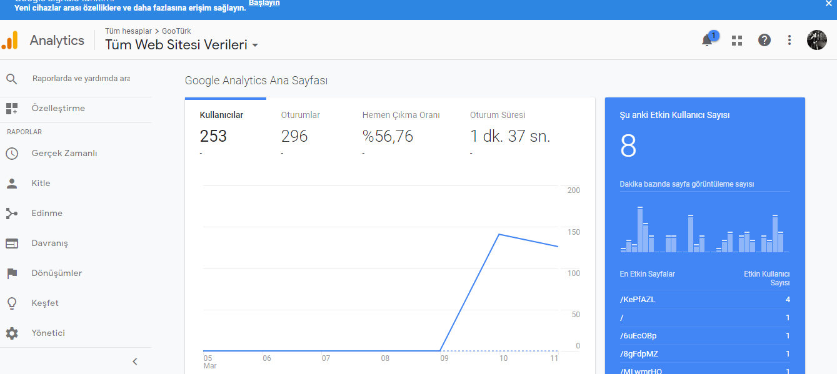
Task: Open the Tüm Web Sitesi Verileri dropdown
Action: click(x=182, y=45)
